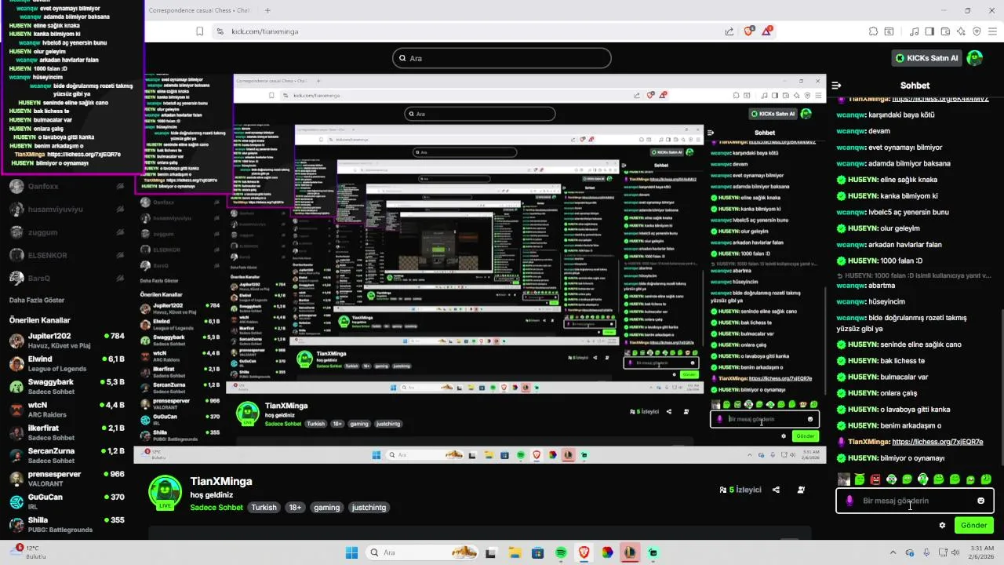This screenshot has width=1004, height=565.
Task: Bookmark this page in the address bar
Action: coord(200,31)
